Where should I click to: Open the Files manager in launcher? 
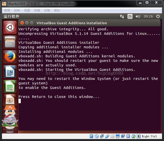[10, 42]
